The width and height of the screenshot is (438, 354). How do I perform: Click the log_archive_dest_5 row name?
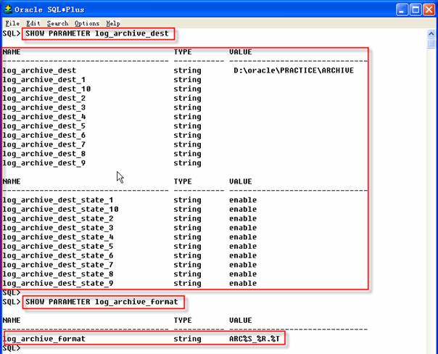click(44, 126)
